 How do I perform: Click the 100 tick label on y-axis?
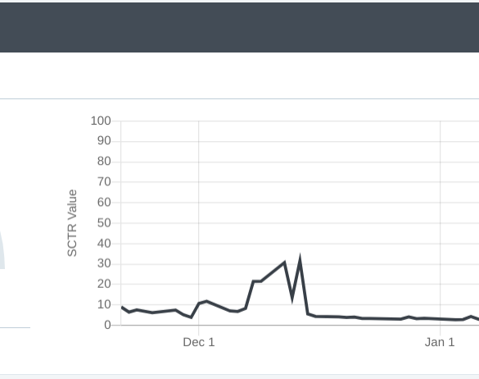[101, 121]
